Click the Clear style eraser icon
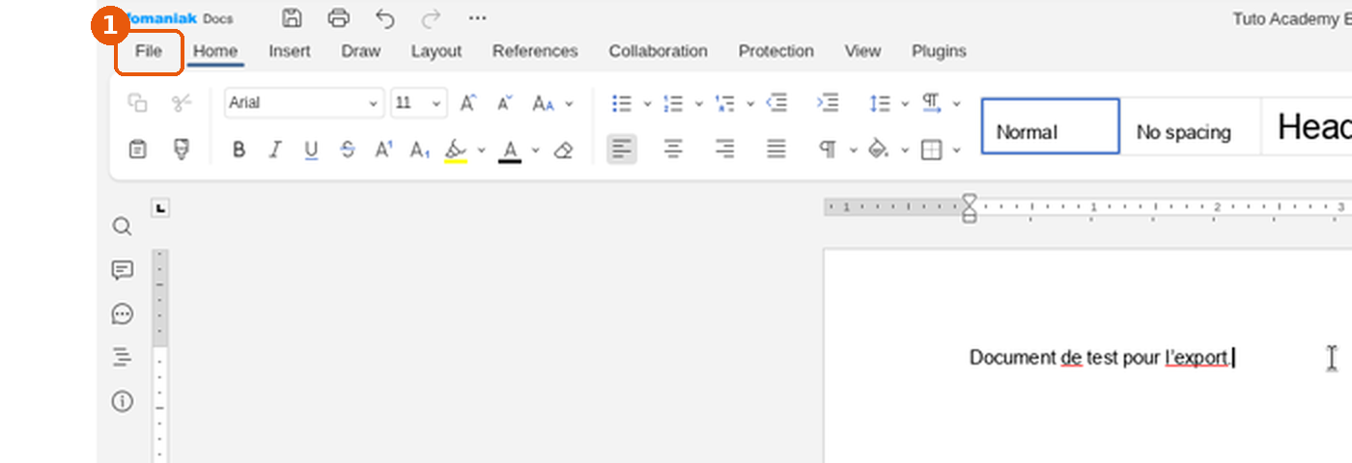The width and height of the screenshot is (1352, 463). (x=564, y=150)
